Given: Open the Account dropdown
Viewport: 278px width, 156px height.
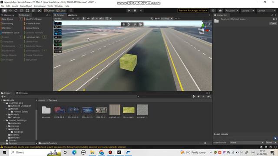Looking at the screenshot, I should point(232,10).
